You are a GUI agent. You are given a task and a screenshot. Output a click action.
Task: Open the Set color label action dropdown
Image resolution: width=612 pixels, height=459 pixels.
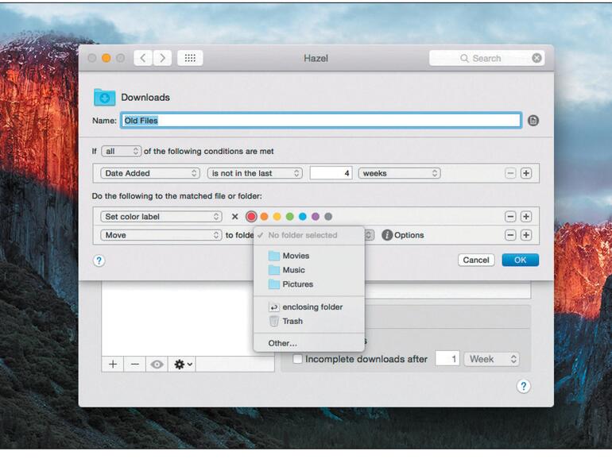coord(161,217)
